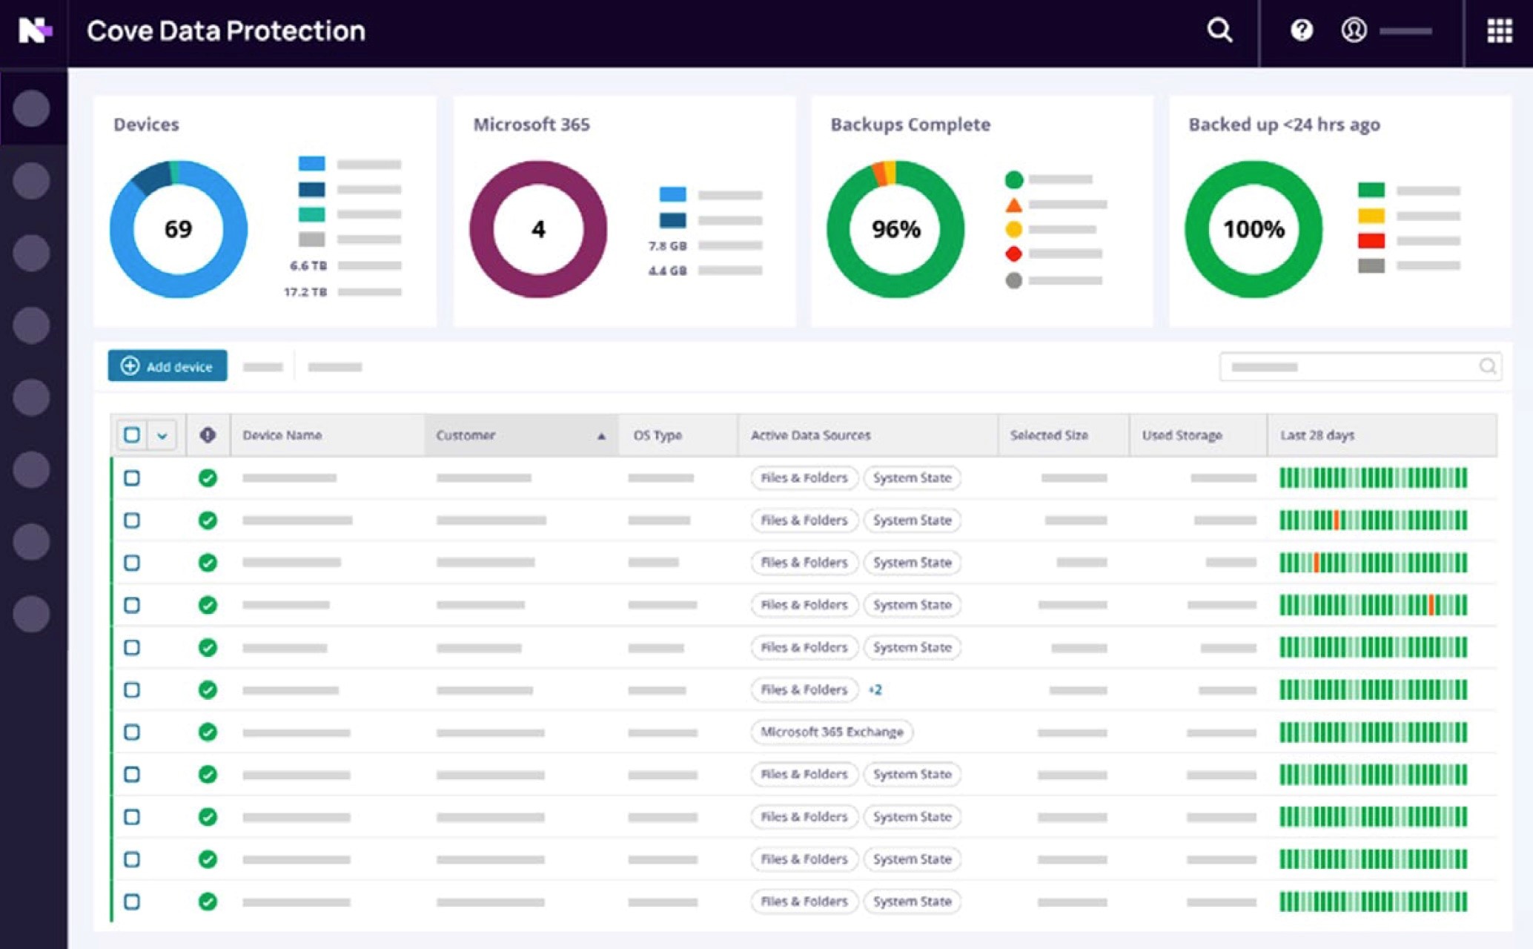Image resolution: width=1533 pixels, height=949 pixels.
Task: Sort by the Customer column arrow
Action: pos(601,436)
